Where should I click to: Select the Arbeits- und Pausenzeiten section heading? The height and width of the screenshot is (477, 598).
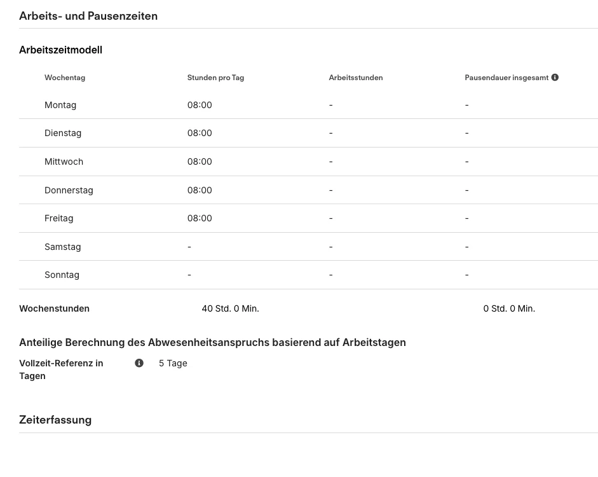click(x=88, y=16)
